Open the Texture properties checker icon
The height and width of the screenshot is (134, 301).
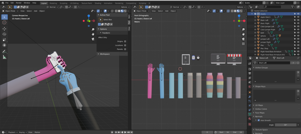tap(250, 124)
